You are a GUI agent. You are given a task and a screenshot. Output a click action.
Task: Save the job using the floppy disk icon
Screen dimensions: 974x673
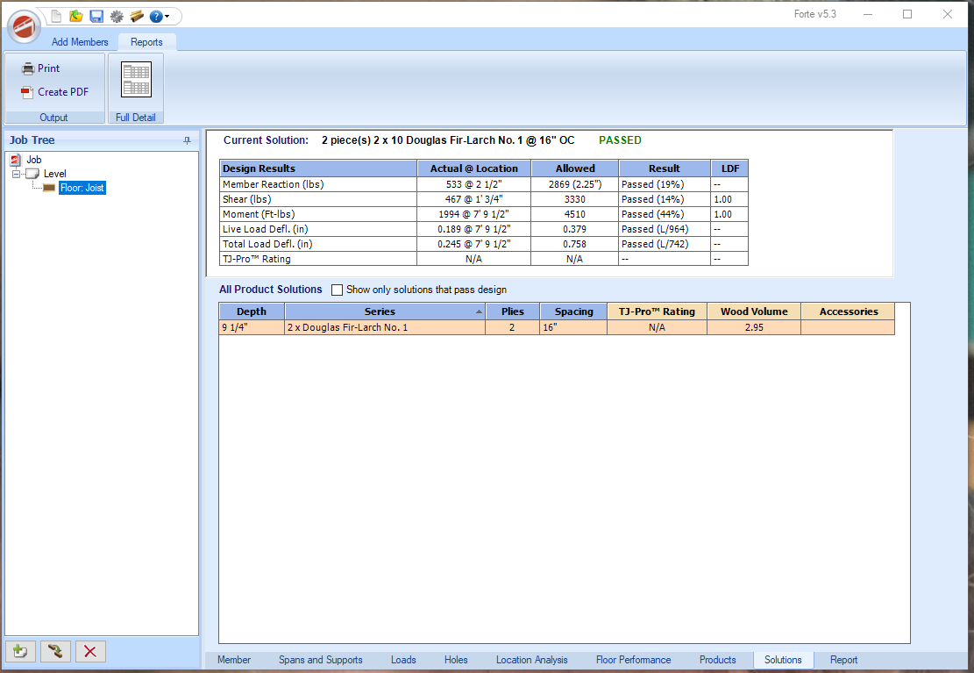[96, 16]
